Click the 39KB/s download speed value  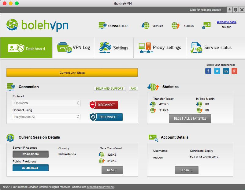point(158,26)
